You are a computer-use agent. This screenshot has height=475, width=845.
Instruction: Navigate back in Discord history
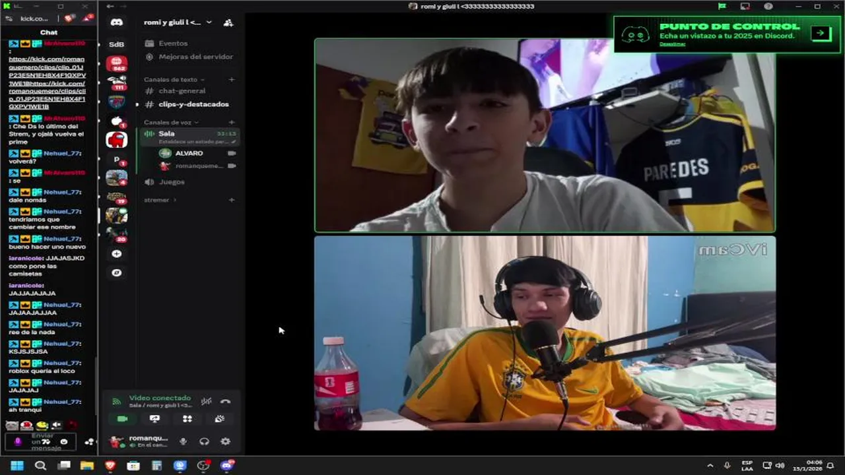(110, 6)
